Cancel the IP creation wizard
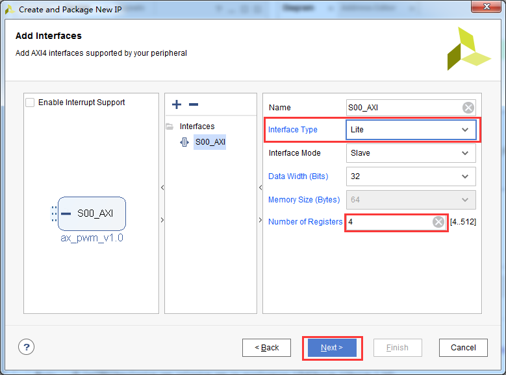 click(x=463, y=348)
